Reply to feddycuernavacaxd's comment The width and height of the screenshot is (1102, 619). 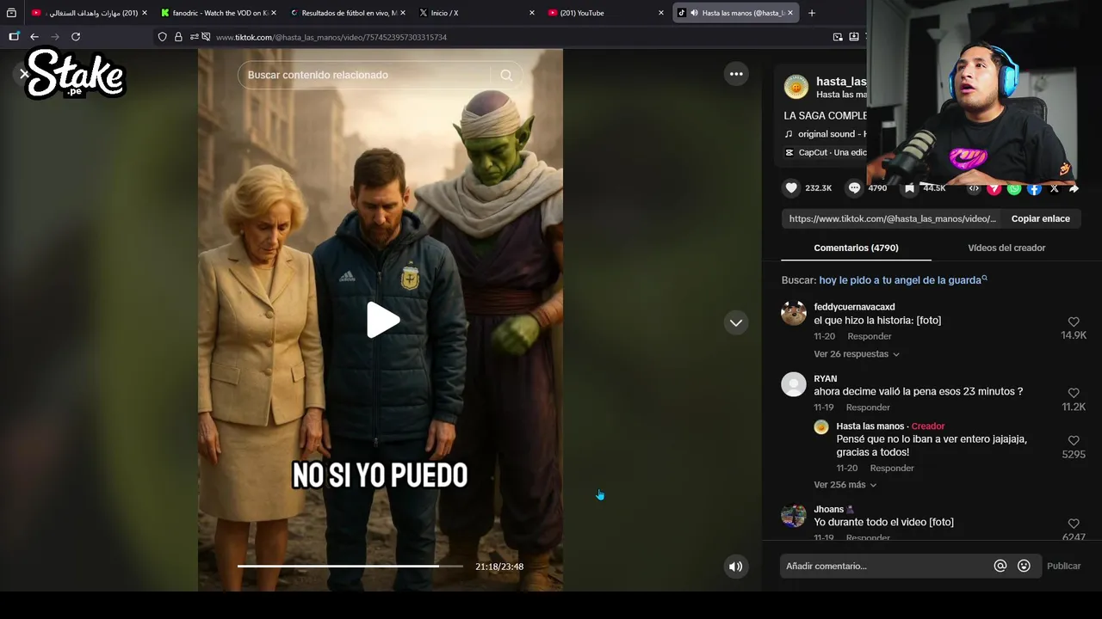(870, 336)
